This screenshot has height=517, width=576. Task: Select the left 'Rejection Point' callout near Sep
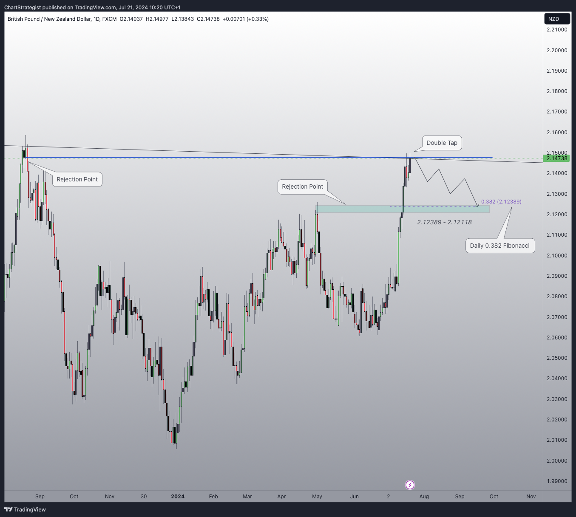click(77, 179)
